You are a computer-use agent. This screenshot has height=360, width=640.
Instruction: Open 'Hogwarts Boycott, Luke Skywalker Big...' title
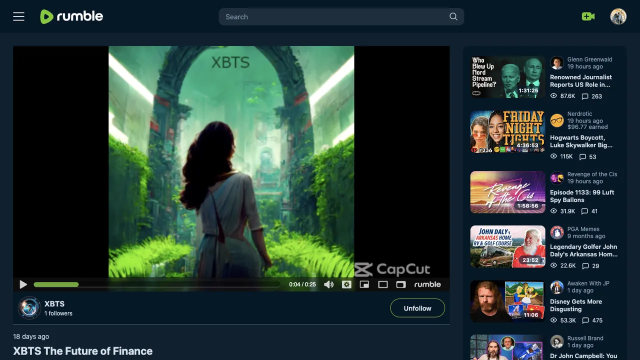(x=581, y=141)
